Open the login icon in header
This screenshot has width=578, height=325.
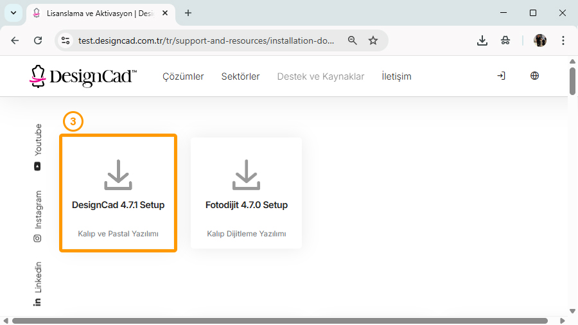point(501,76)
